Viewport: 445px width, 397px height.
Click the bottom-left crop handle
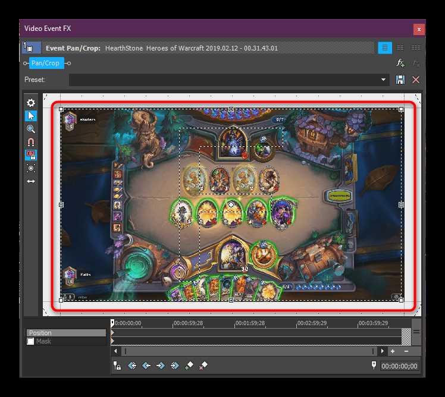[x=61, y=300]
